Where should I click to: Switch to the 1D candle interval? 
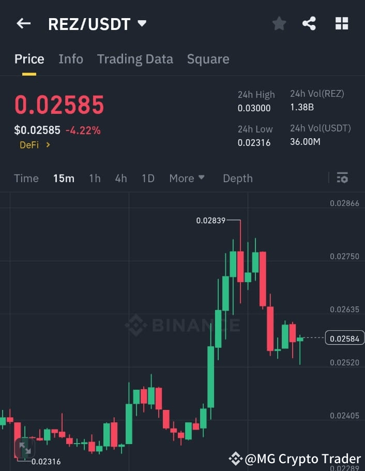147,178
